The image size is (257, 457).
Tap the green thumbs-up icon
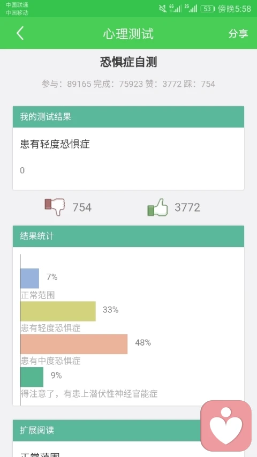157,207
